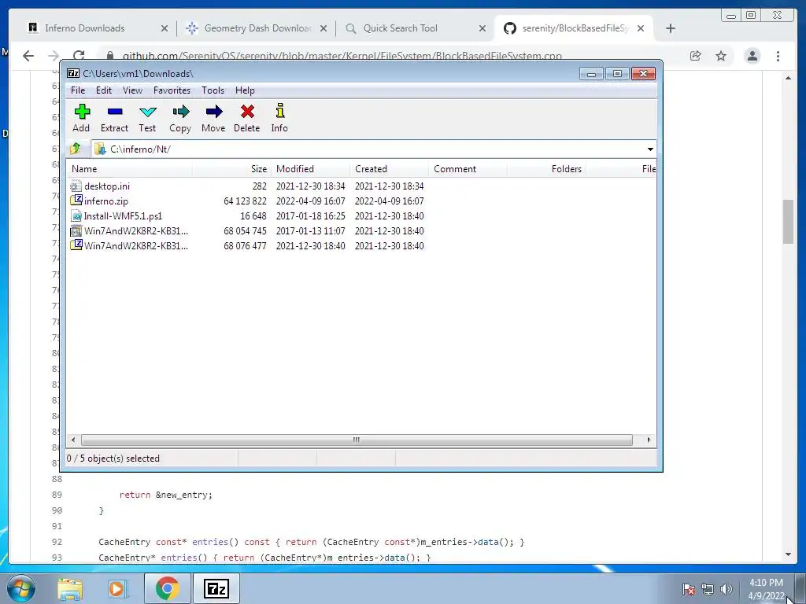Image resolution: width=806 pixels, height=604 pixels.
Task: Click the Chrome share page icon
Action: tap(695, 56)
